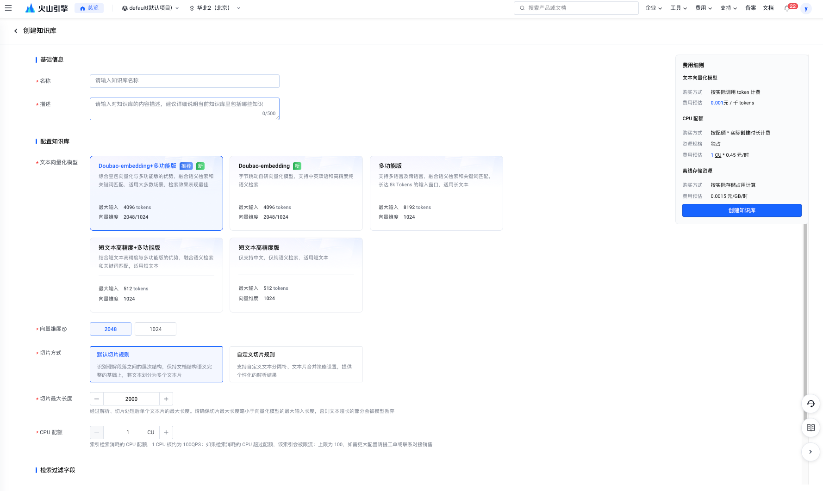Open the documentation book widget
This screenshot has width=823, height=491.
click(811, 428)
